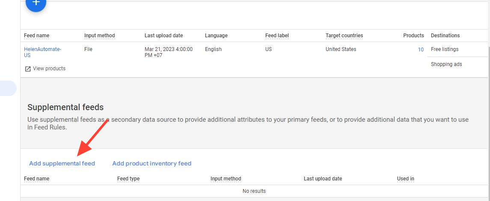Click the Used in column header

tap(405, 179)
